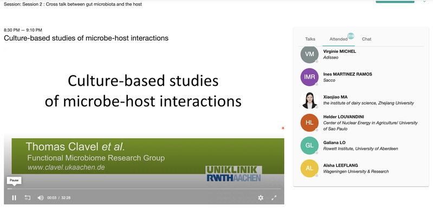Click the 8:30 PM — 9:10 PM time text
Screen dimensions: 433x211
click(x=23, y=30)
